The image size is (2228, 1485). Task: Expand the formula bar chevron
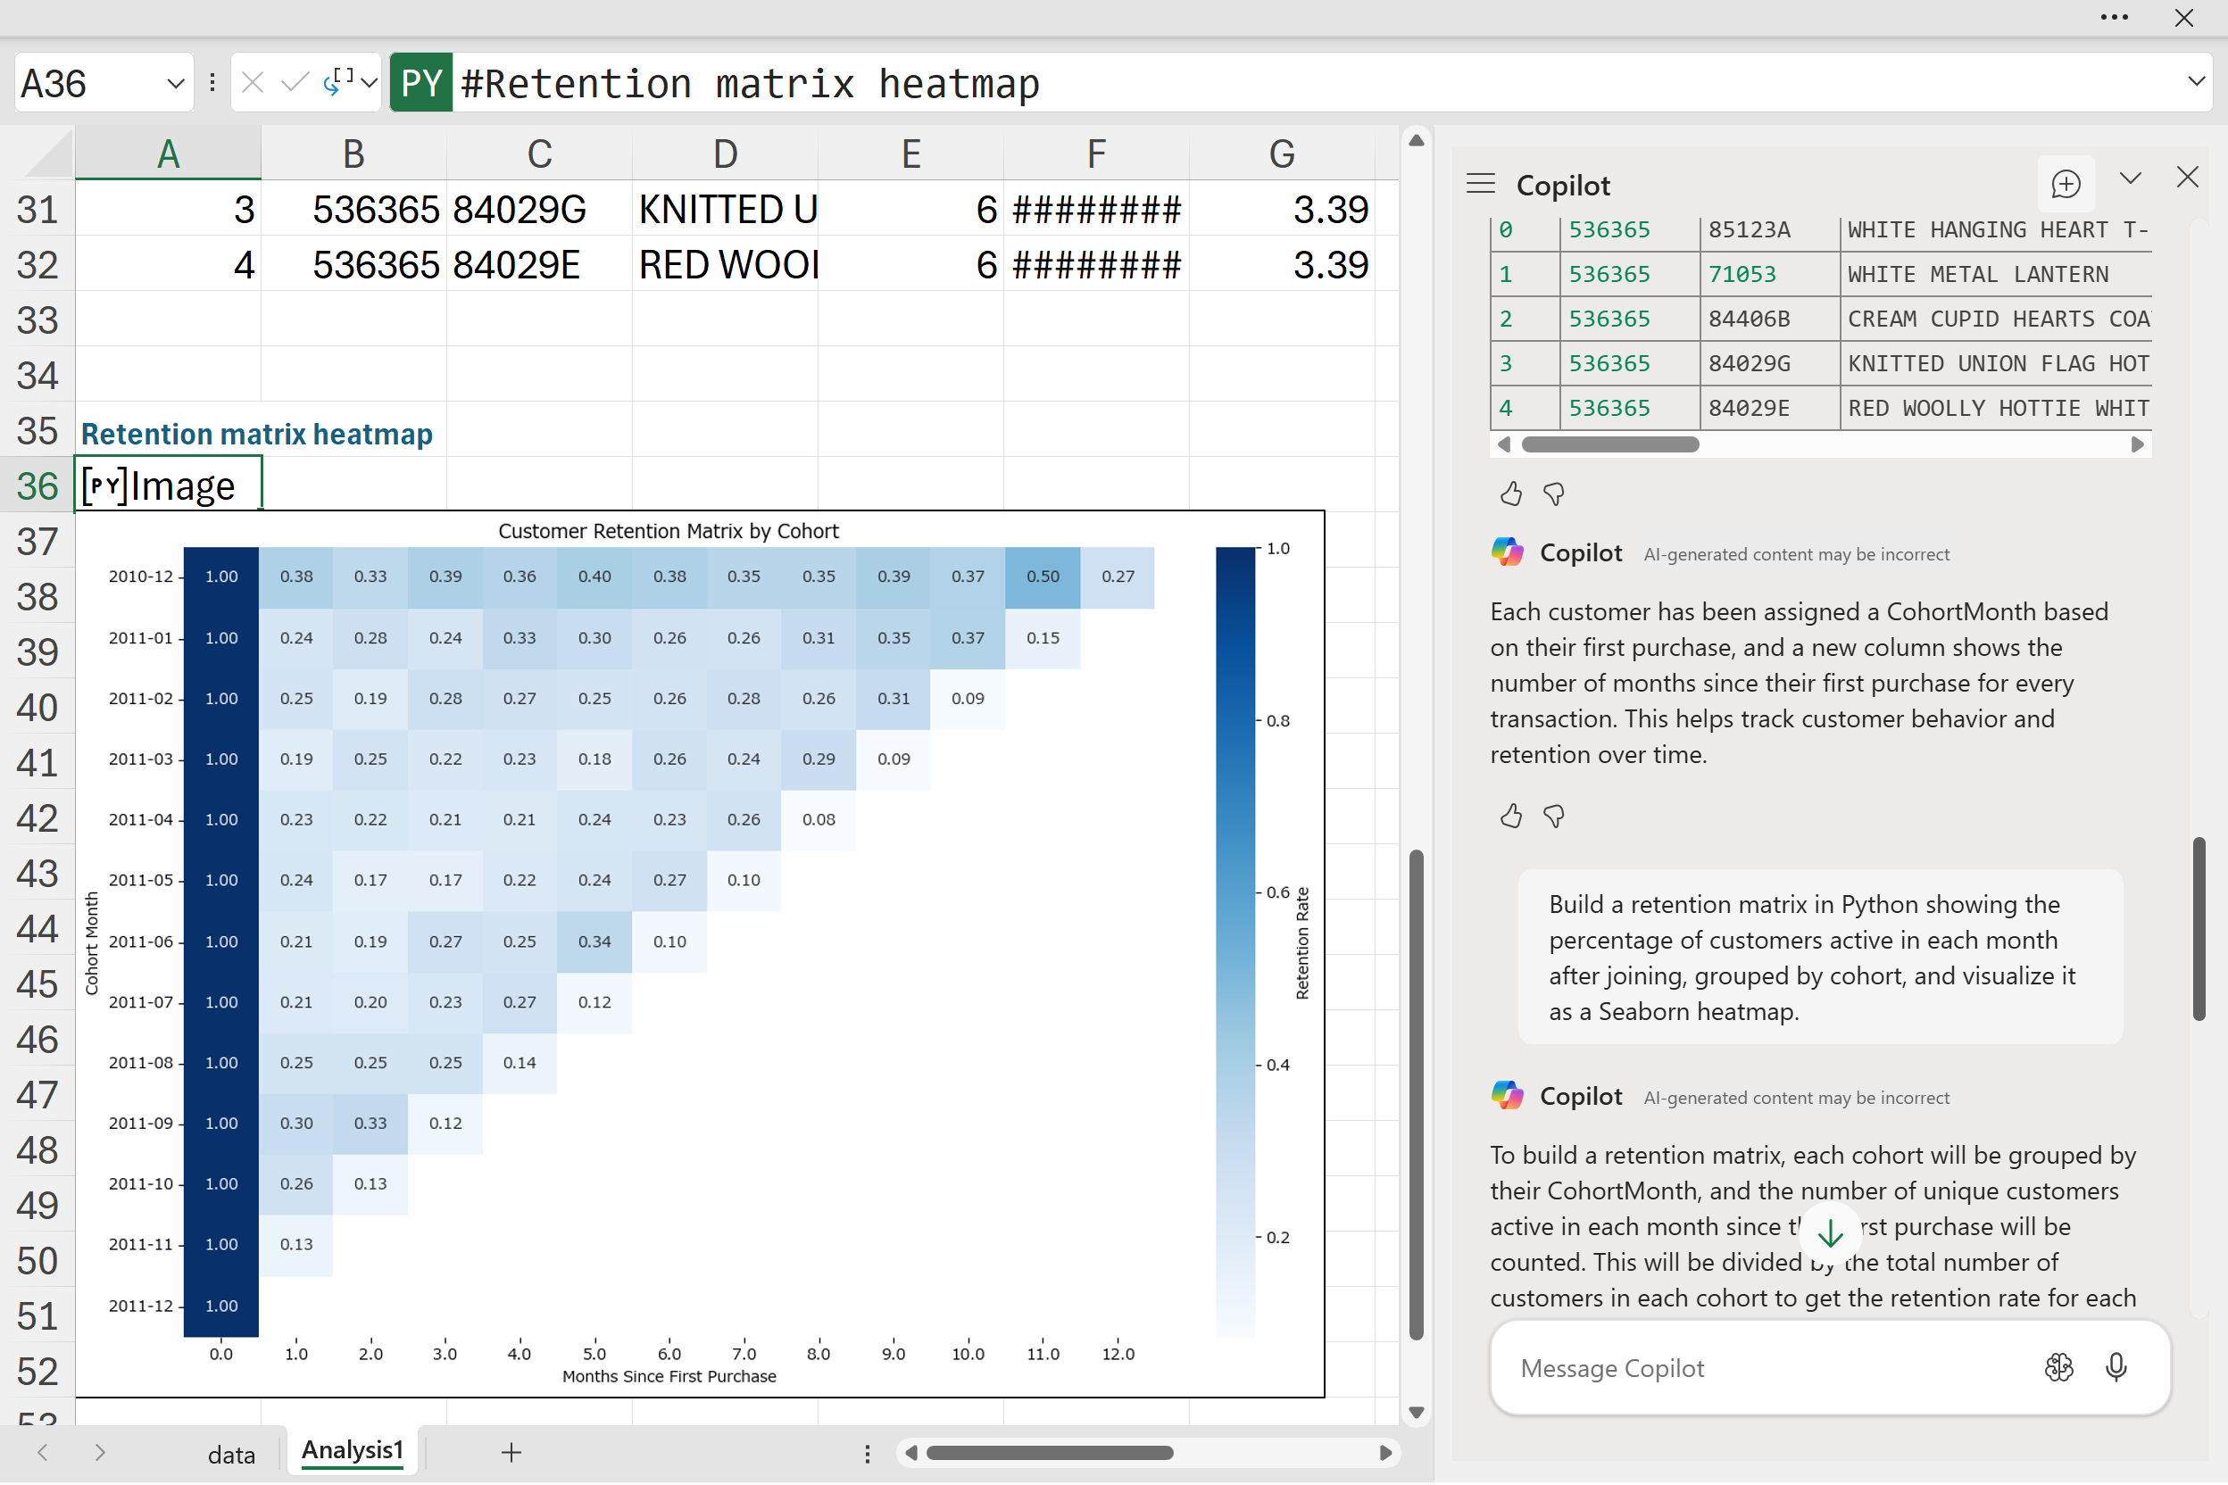pyautogui.click(x=2196, y=81)
